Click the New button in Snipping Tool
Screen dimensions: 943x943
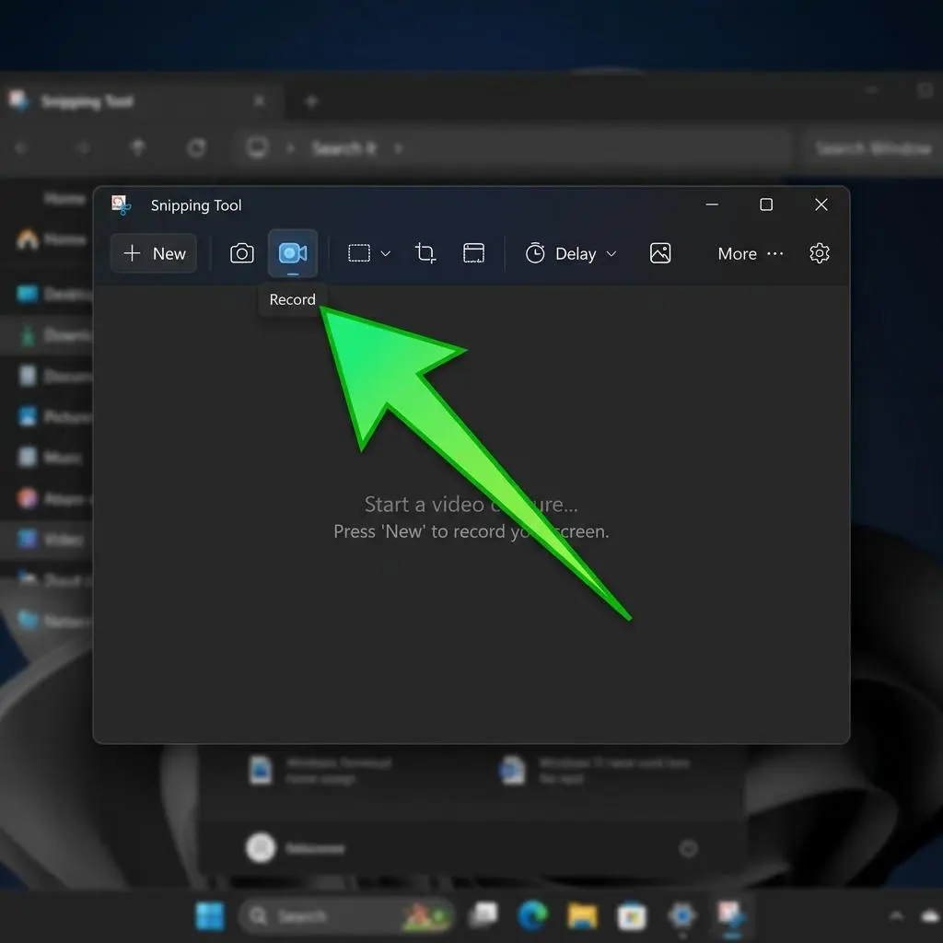click(x=154, y=253)
